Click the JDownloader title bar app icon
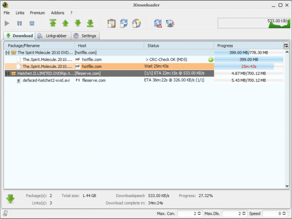 point(5,5)
